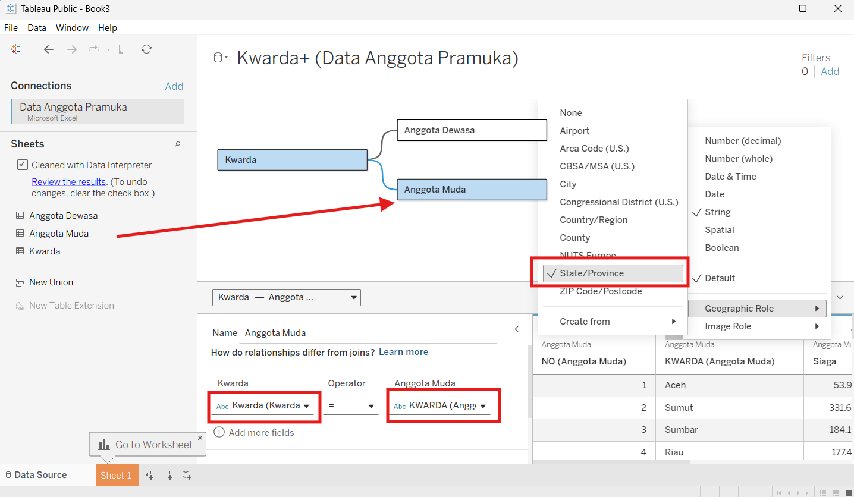
Task: Click the Learn more link
Action: point(404,352)
